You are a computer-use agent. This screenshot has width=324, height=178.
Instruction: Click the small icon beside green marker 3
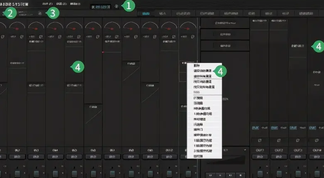(40, 13)
